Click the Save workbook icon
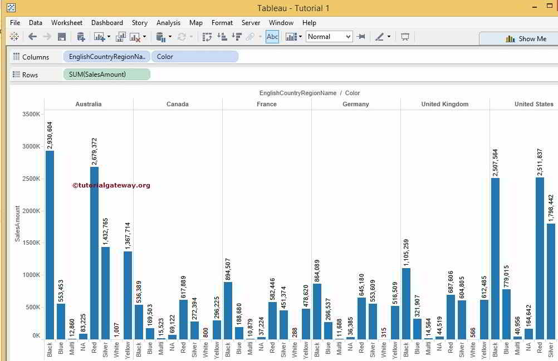The width and height of the screenshot is (558, 361). 62,38
